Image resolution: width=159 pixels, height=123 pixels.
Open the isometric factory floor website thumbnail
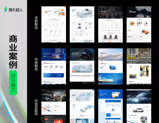82,24
